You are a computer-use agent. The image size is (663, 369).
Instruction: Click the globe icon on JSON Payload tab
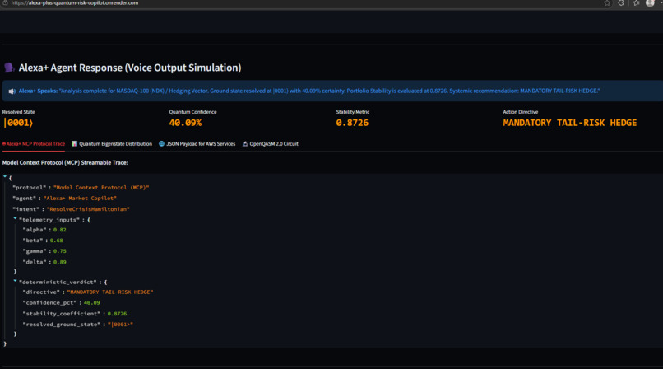pos(161,144)
